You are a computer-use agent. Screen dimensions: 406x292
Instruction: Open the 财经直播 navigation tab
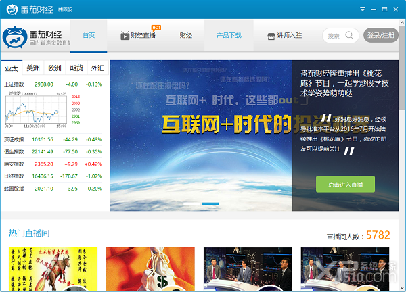[x=138, y=35]
